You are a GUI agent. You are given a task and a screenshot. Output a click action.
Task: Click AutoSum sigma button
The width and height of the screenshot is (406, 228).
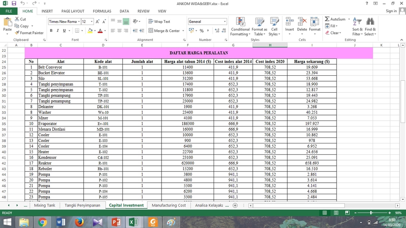click(x=335, y=19)
